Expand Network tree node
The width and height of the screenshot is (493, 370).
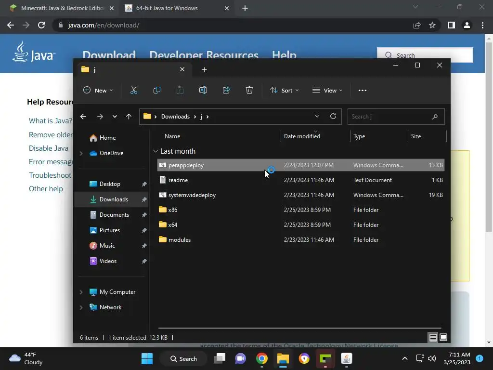click(81, 307)
